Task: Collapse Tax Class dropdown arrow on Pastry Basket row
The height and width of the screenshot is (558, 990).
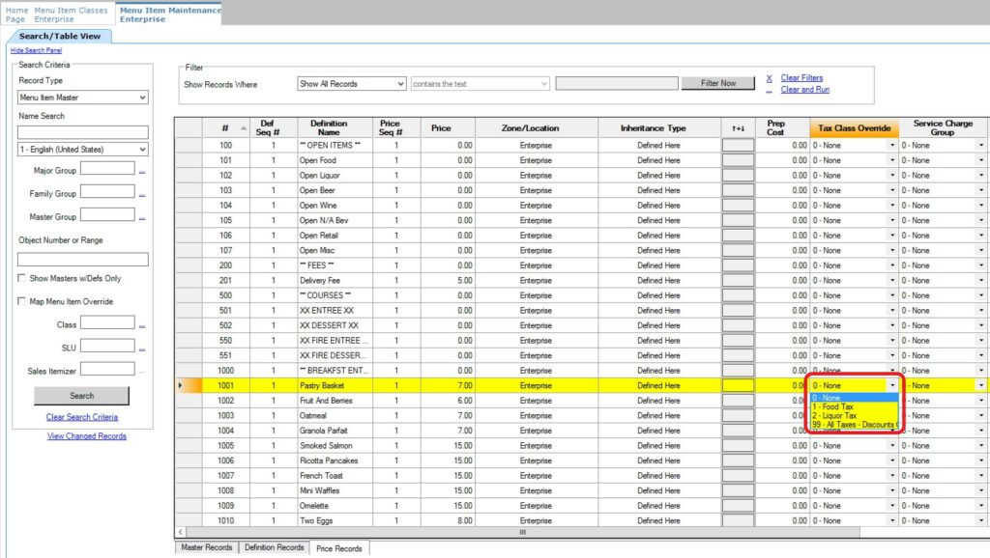Action: (x=892, y=385)
